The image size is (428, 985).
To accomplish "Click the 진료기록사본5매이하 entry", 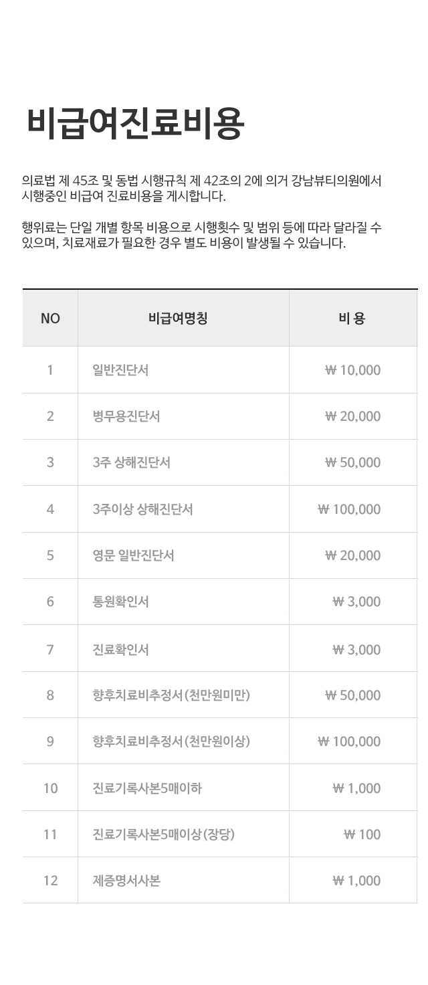I will [x=147, y=788].
